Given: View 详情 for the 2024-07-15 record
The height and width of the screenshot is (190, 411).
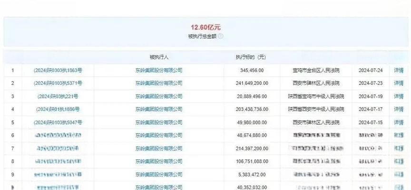Looking at the screenshot, I should pyautogui.click(x=399, y=122).
